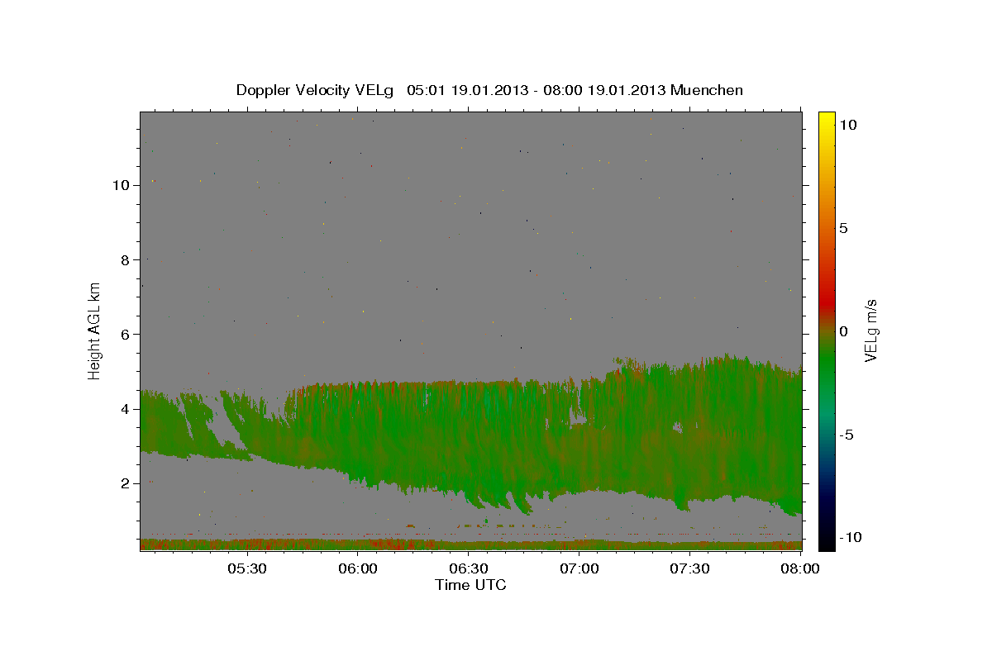Click the colorbar value -5 label
The image size is (992, 661).
coord(846,435)
